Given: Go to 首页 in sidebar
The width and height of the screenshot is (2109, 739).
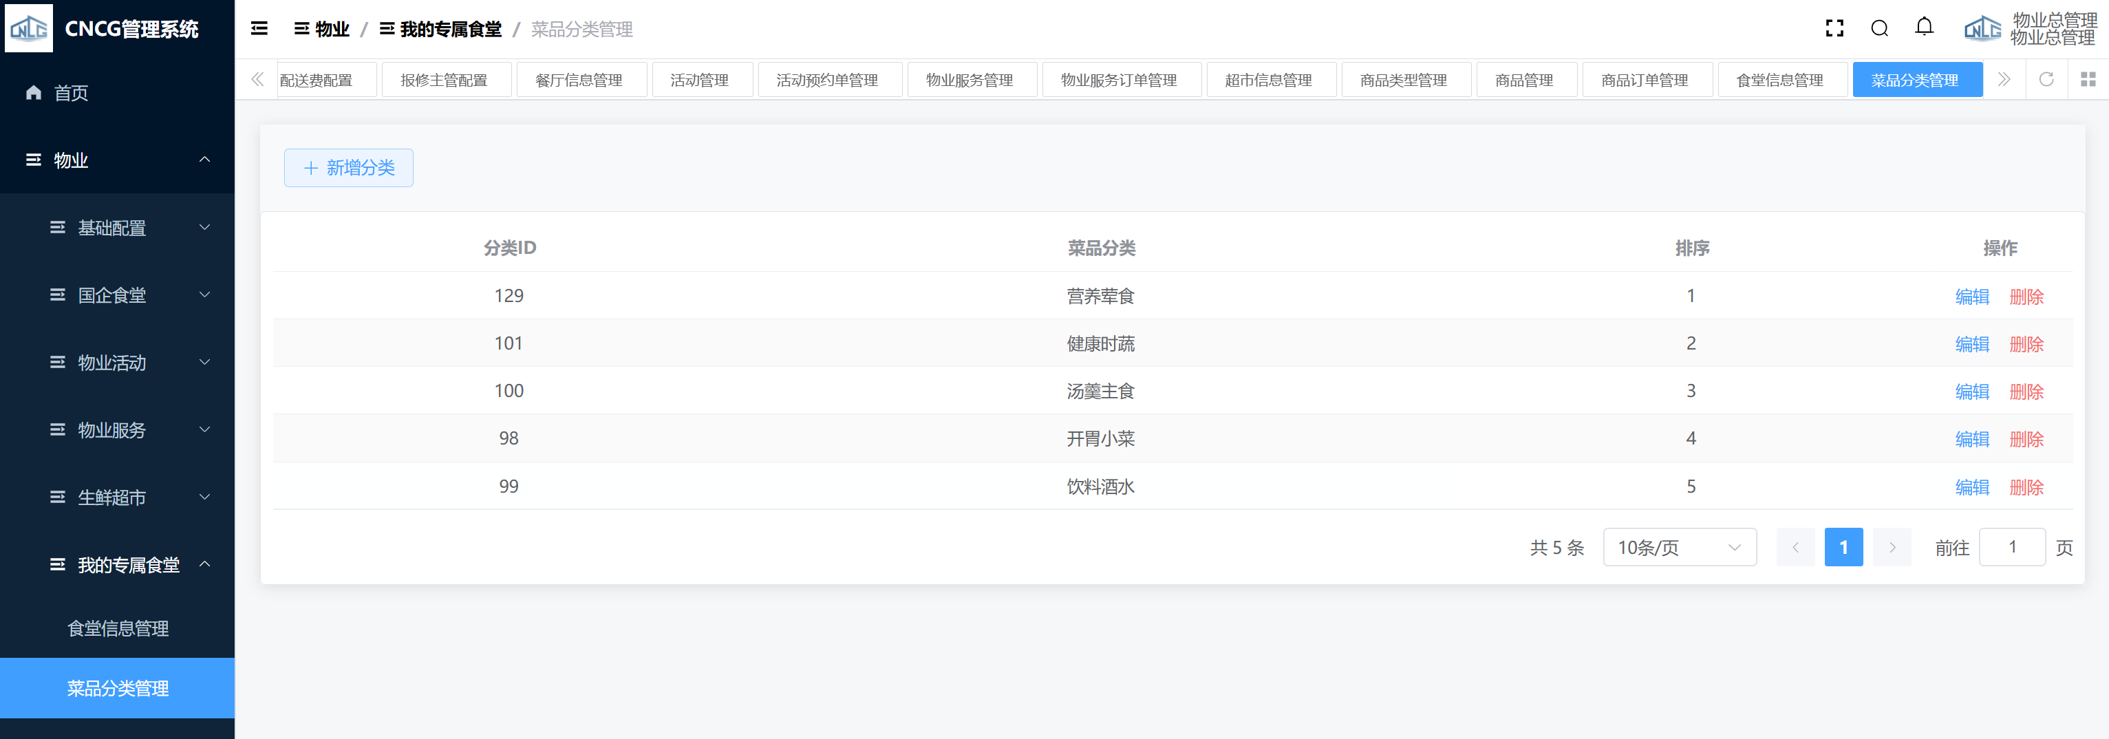Looking at the screenshot, I should (x=70, y=94).
